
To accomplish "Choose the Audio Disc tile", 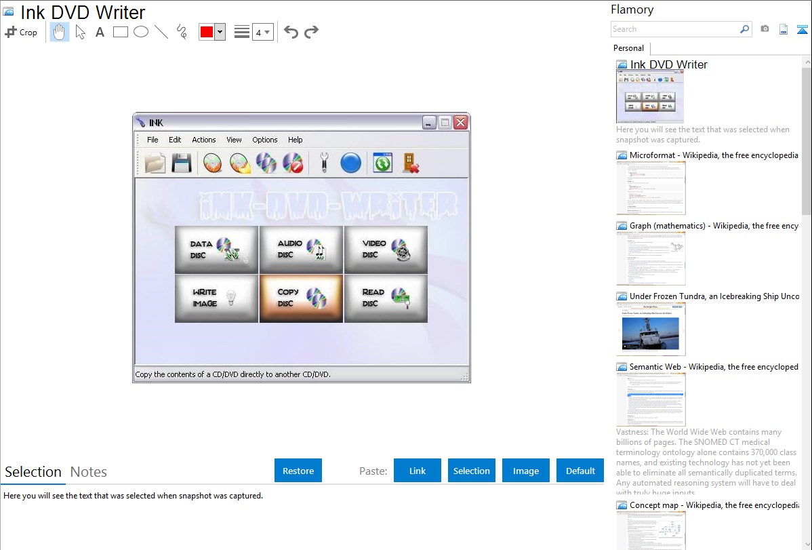I will point(302,250).
